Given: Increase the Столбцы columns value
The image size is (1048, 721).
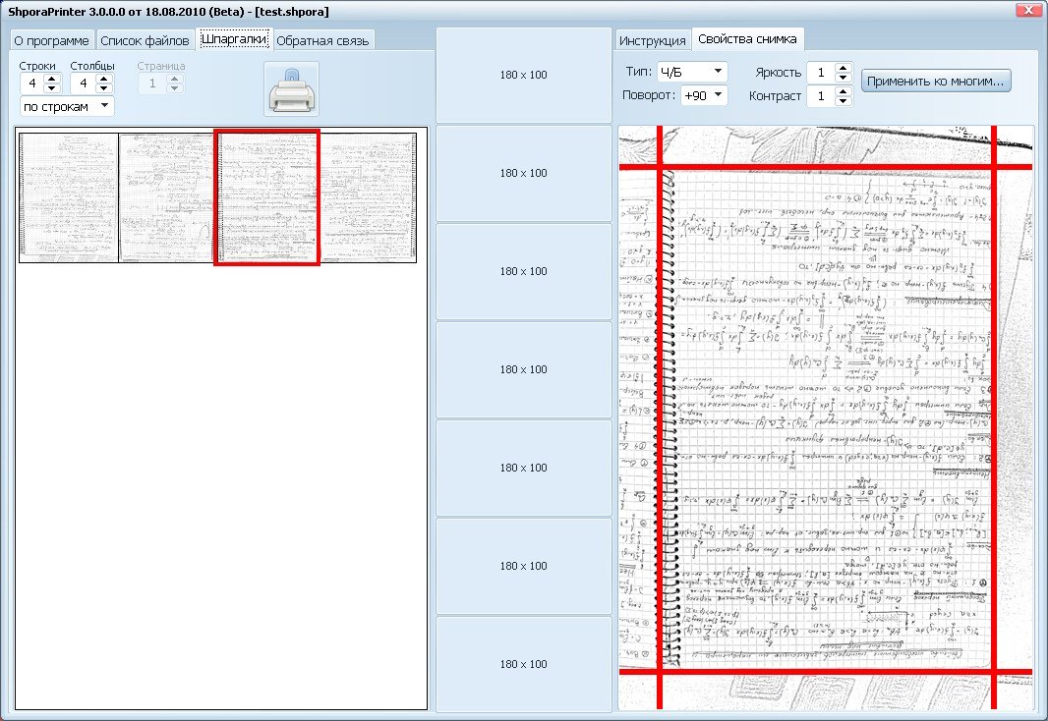Looking at the screenshot, I should [x=103, y=79].
